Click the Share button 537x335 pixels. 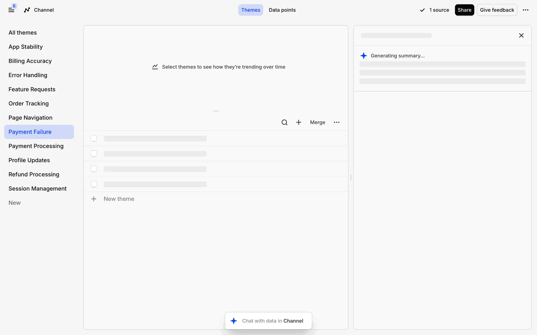point(464,10)
